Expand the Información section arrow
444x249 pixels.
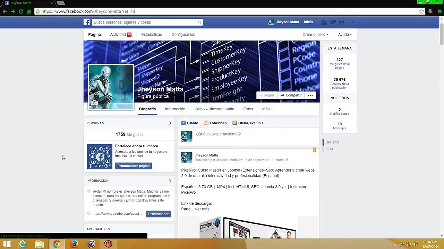[170, 181]
